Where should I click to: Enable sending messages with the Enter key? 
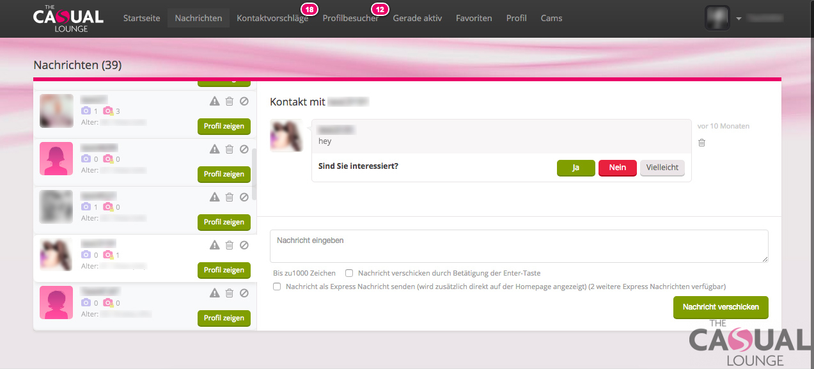349,273
